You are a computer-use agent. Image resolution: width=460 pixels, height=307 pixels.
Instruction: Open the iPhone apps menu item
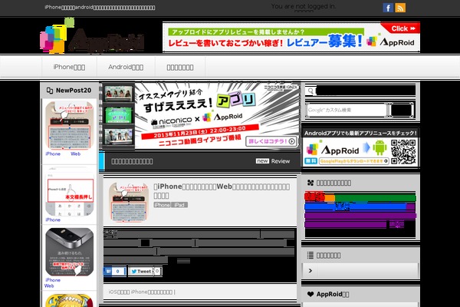coord(69,67)
